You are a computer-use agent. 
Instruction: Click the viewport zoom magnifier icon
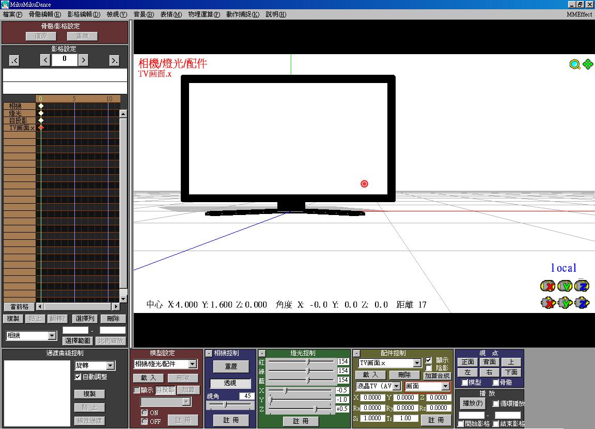pyautogui.click(x=575, y=64)
